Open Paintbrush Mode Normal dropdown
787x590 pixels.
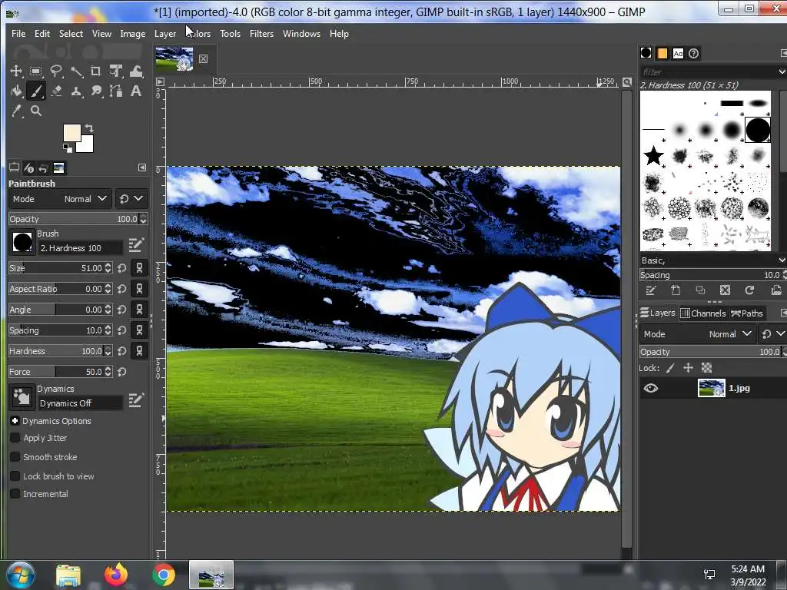coord(60,199)
